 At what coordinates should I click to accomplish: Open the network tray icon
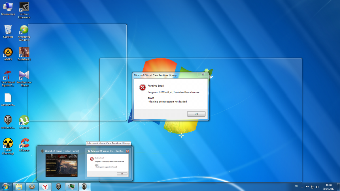click(x=312, y=187)
